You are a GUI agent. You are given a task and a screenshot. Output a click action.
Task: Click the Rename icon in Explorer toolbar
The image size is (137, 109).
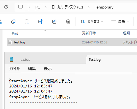tap(41, 22)
